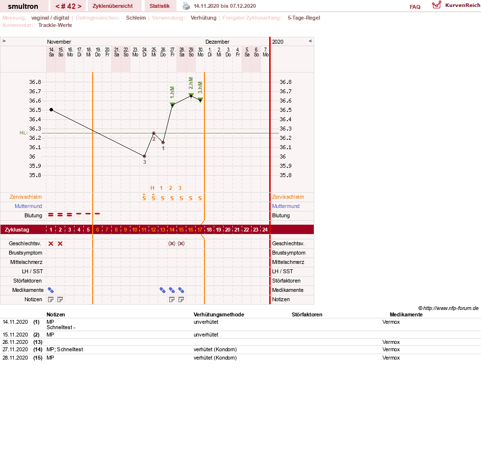
Task: Open the nfp-forum.de link
Action: (x=451, y=308)
